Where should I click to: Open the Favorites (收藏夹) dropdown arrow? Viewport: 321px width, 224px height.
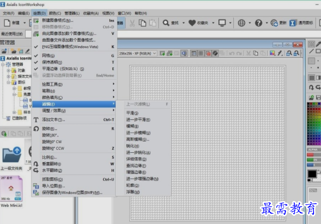point(213,23)
